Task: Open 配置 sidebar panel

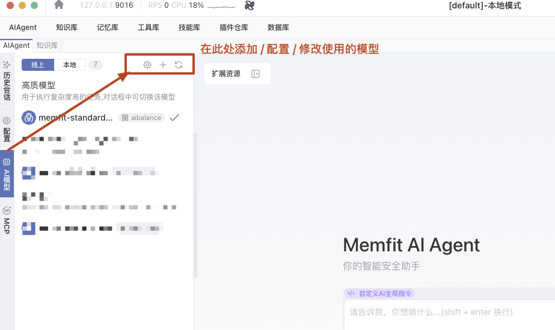Action: click(7, 129)
